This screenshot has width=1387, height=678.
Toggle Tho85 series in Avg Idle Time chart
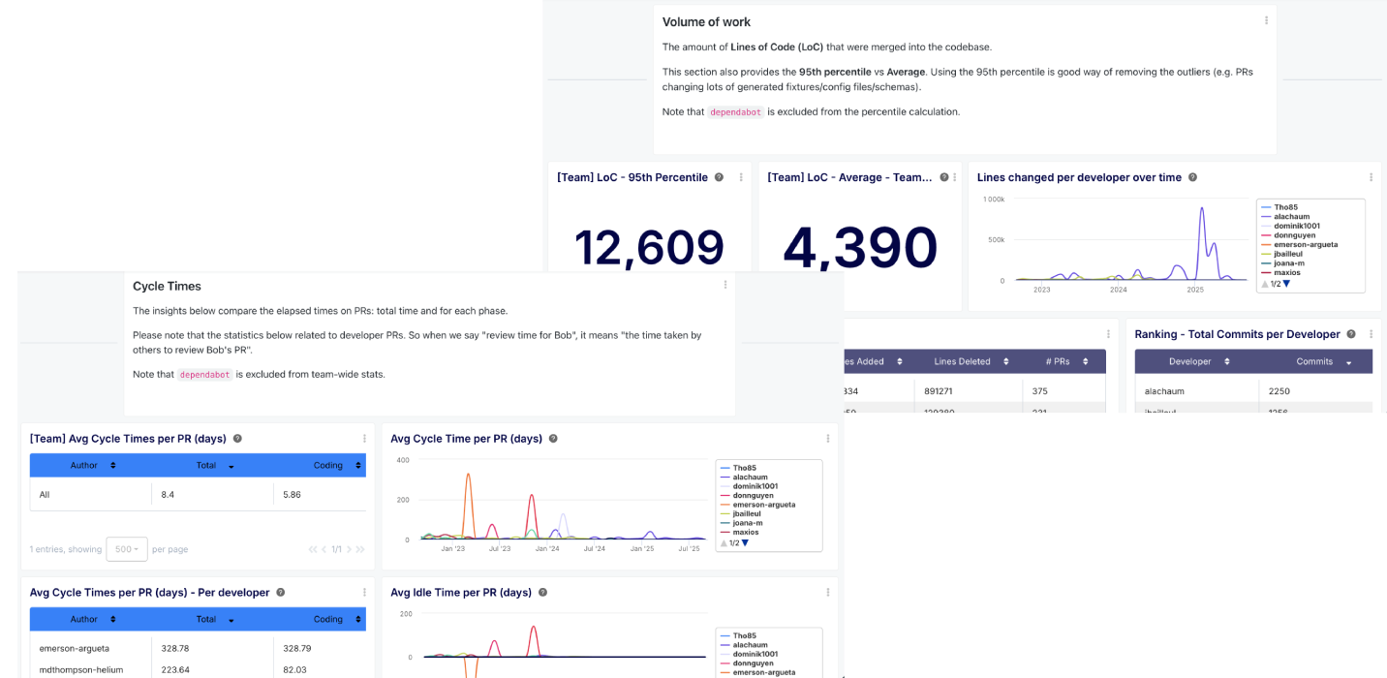tap(738, 635)
